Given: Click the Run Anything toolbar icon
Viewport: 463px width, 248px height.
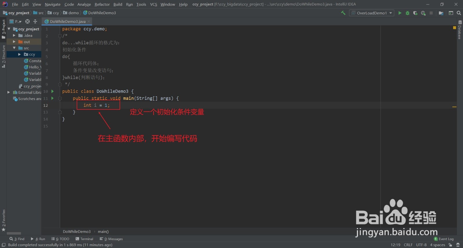Looking at the screenshot, I should coord(451,13).
